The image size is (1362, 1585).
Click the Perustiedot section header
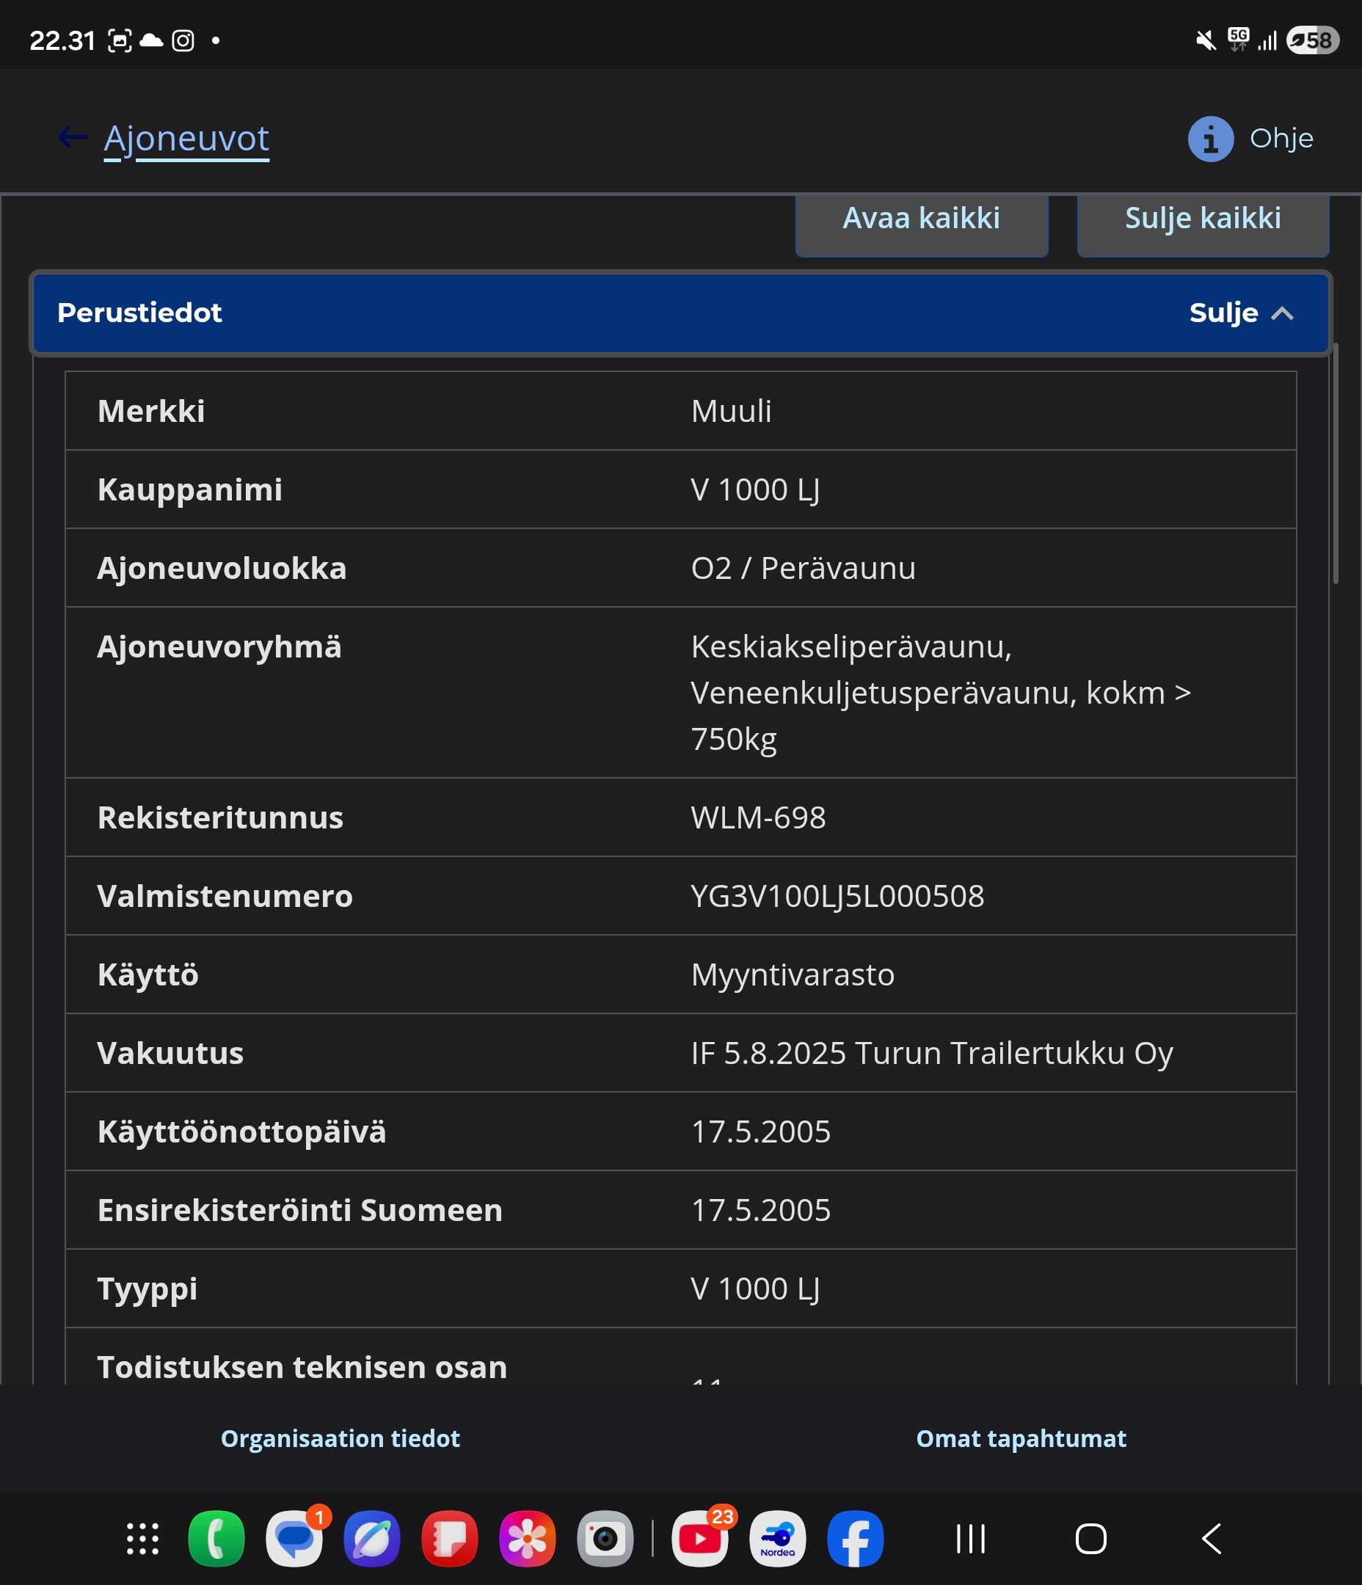pos(681,313)
